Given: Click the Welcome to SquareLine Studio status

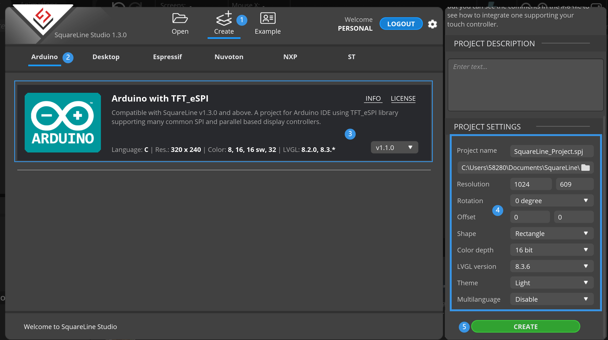Looking at the screenshot, I should point(70,327).
